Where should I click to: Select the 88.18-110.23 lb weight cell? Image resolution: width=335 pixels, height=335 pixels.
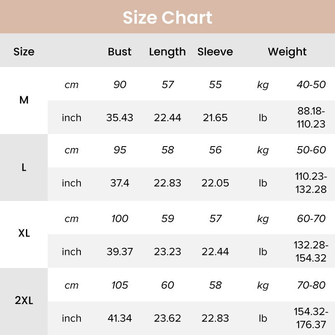pos(311,118)
